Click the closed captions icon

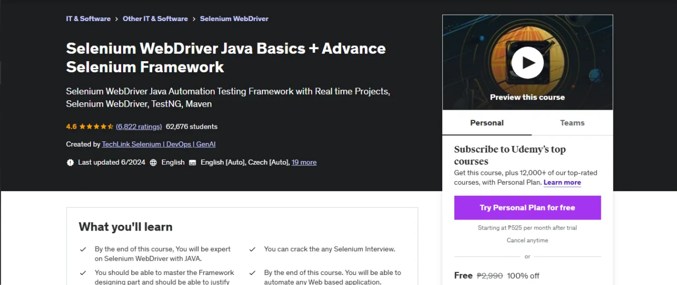click(x=193, y=163)
